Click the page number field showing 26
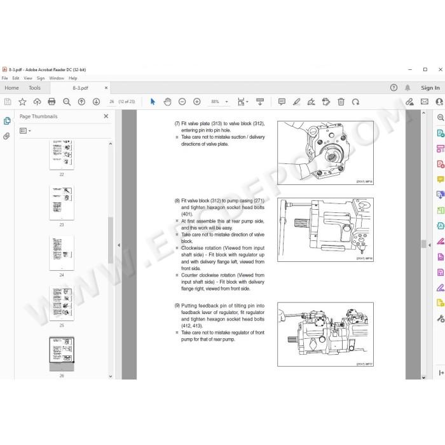The width and height of the screenshot is (445, 445). coord(111,102)
